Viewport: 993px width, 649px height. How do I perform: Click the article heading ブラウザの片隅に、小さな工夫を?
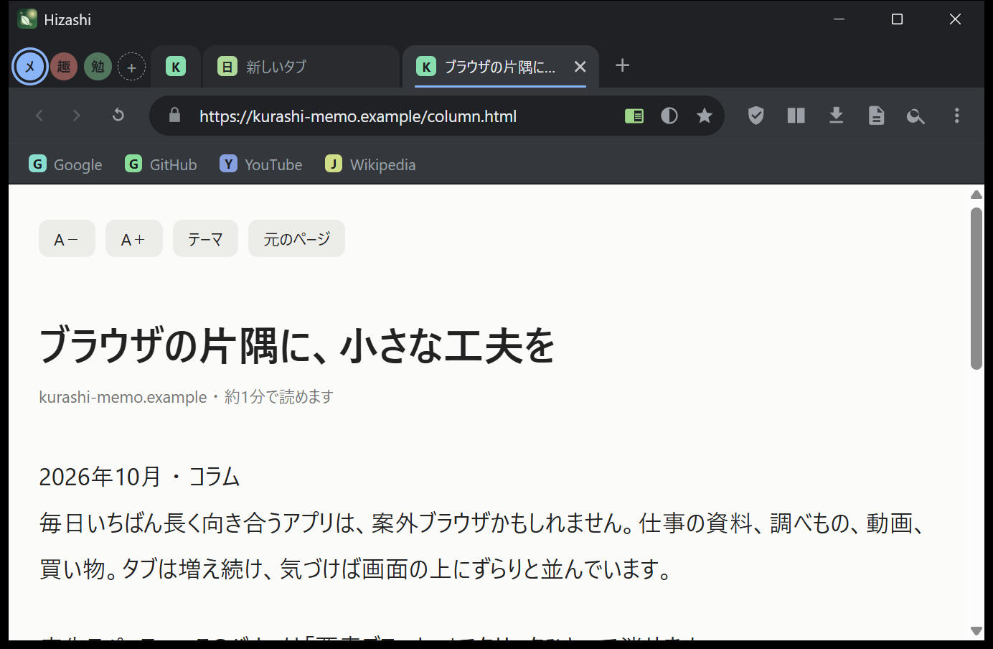[x=297, y=345]
